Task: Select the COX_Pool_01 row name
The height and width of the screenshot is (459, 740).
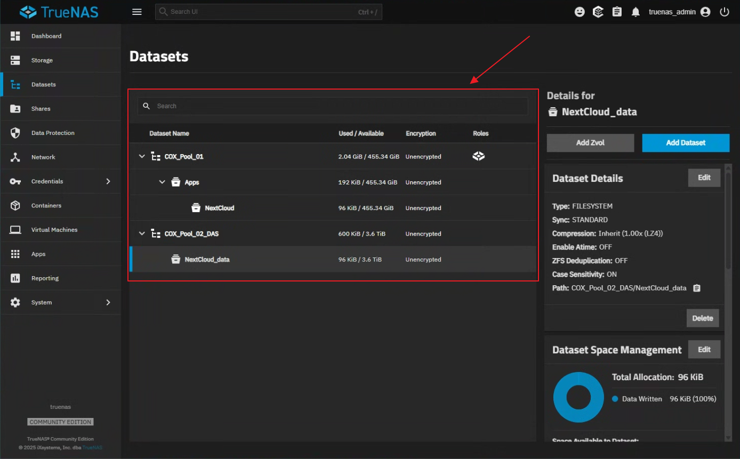Action: (184, 157)
